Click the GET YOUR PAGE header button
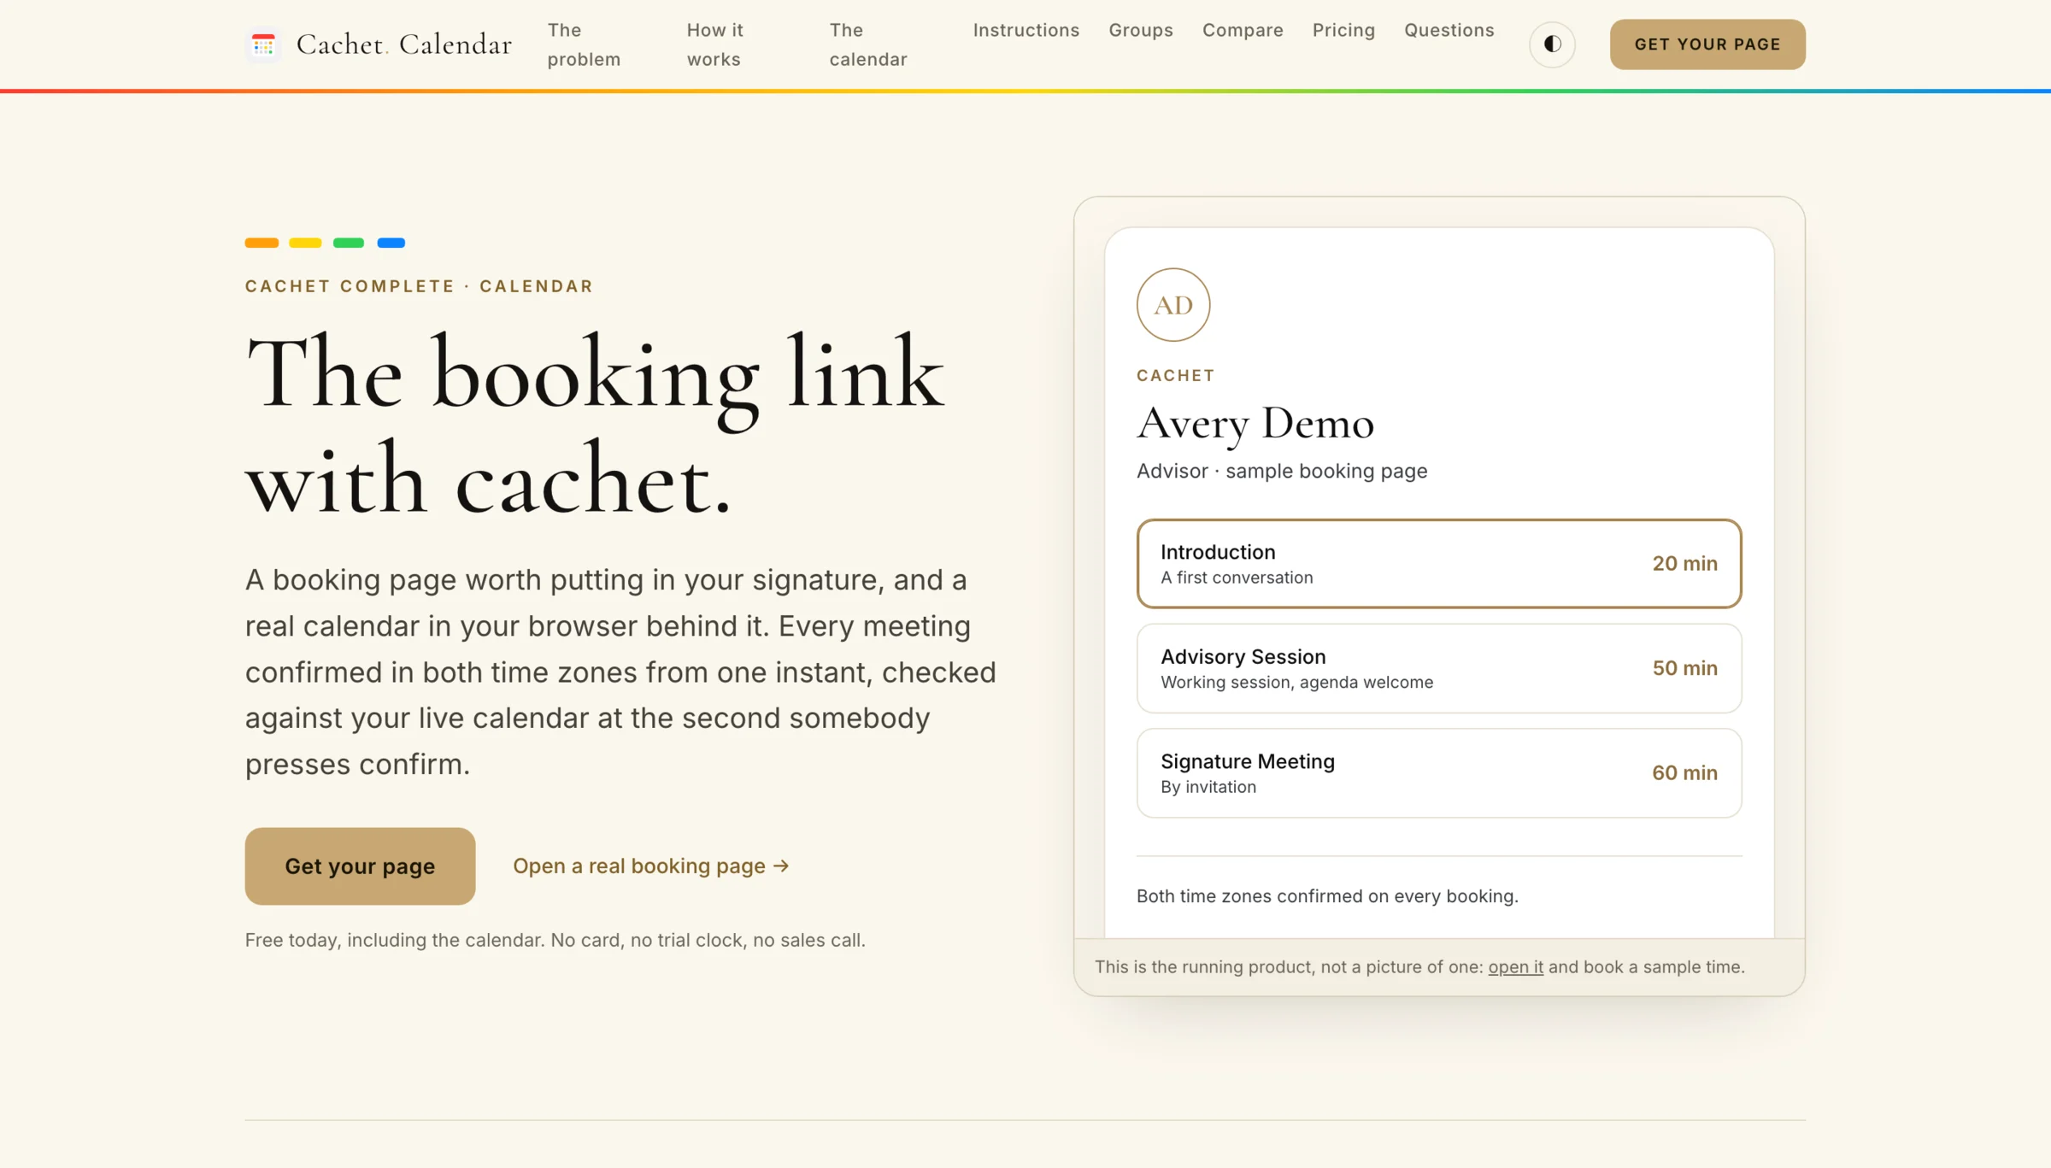The height and width of the screenshot is (1168, 2051). [1707, 44]
